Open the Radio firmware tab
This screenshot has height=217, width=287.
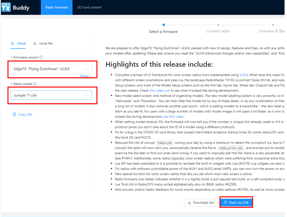tap(57, 7)
